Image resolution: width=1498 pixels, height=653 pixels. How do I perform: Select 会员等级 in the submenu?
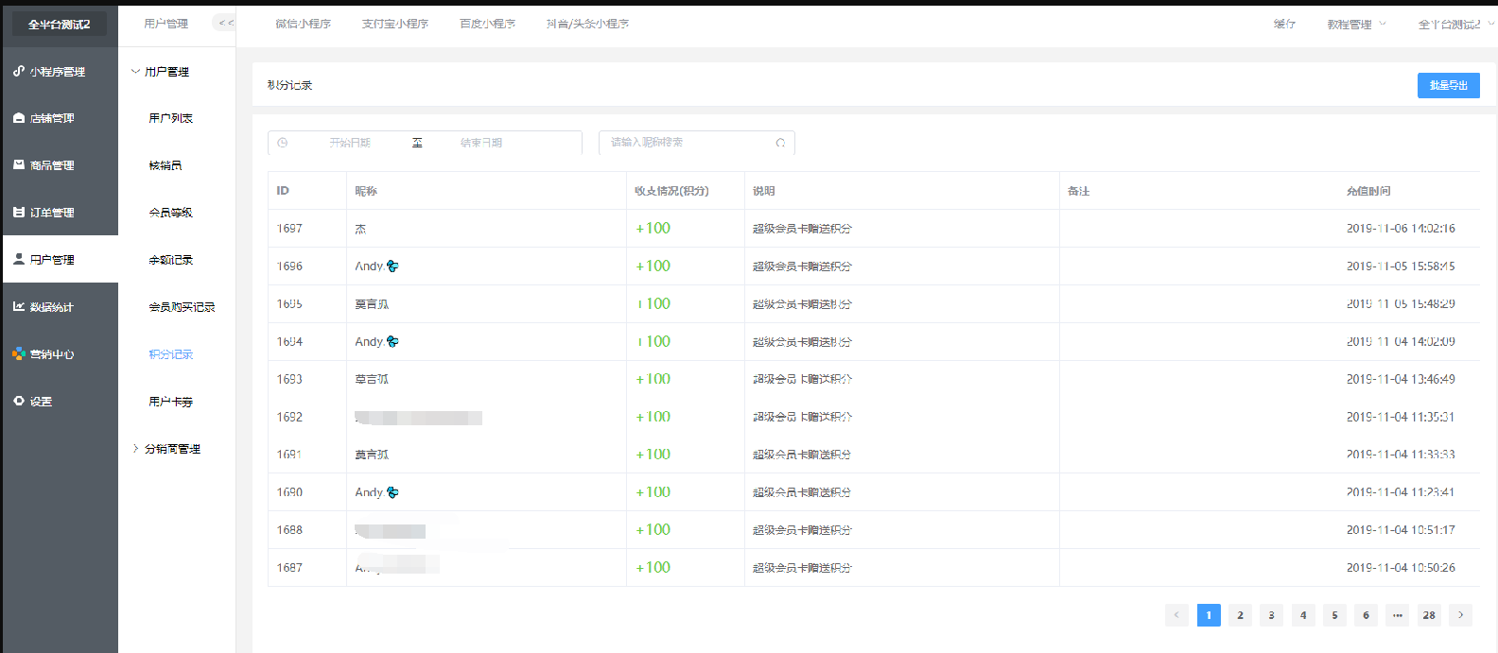pos(171,213)
